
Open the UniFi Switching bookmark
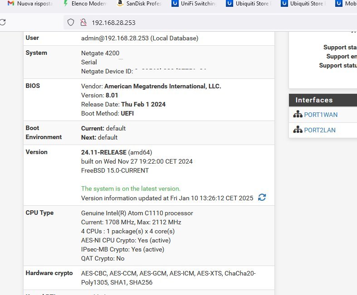(x=194, y=4)
